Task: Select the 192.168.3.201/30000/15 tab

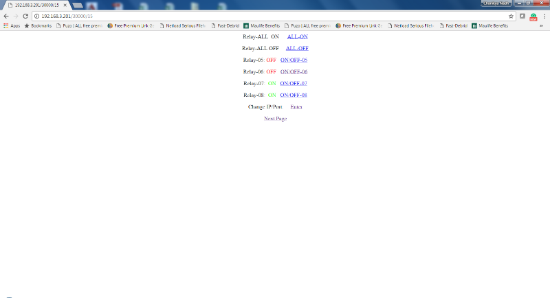Action: 36,5
